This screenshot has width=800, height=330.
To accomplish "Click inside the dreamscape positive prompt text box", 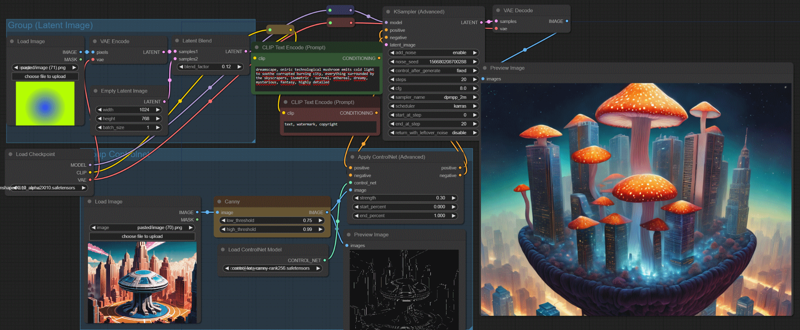I will [x=317, y=78].
